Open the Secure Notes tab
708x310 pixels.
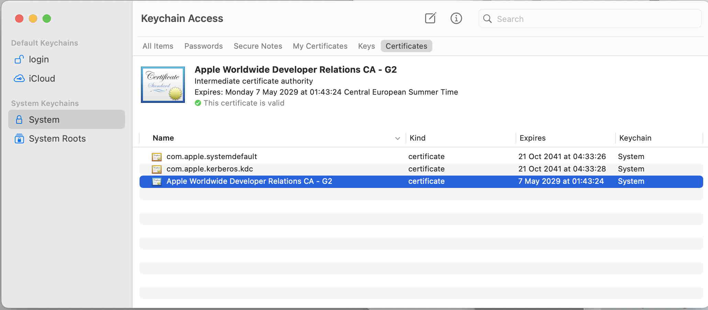pyautogui.click(x=258, y=46)
